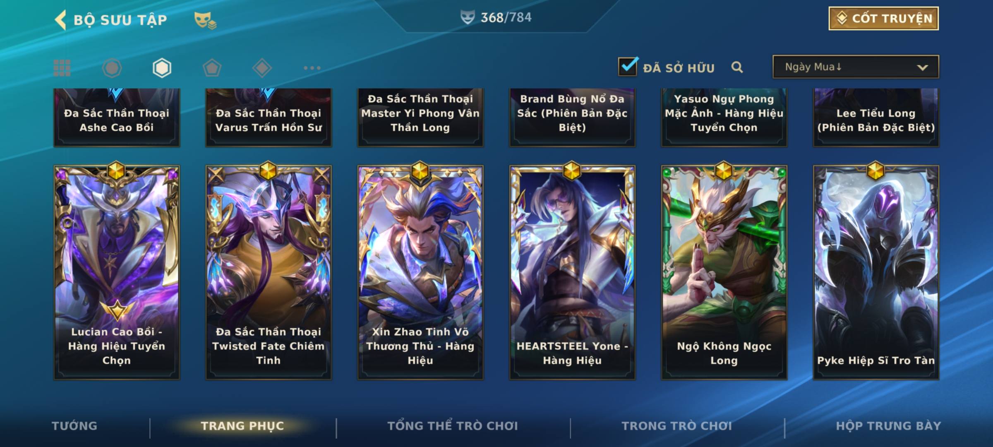Open the three-dots more filters icon
Screen dimensions: 993x447
pyautogui.click(x=312, y=68)
